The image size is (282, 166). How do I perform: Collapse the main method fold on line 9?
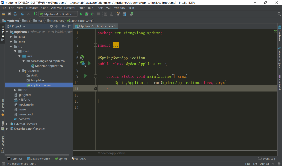tap(96, 76)
